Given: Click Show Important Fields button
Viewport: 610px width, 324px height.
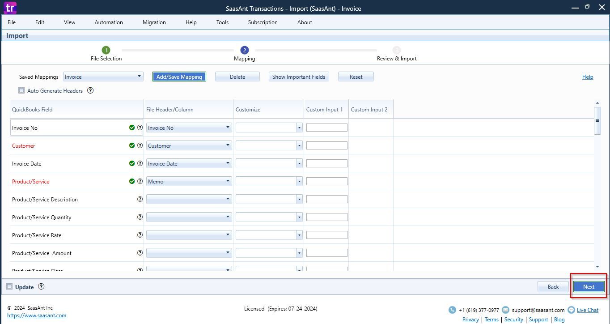Looking at the screenshot, I should pos(299,77).
